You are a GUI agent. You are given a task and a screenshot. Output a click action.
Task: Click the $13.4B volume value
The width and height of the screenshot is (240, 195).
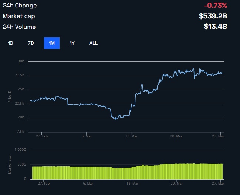pos(216,27)
